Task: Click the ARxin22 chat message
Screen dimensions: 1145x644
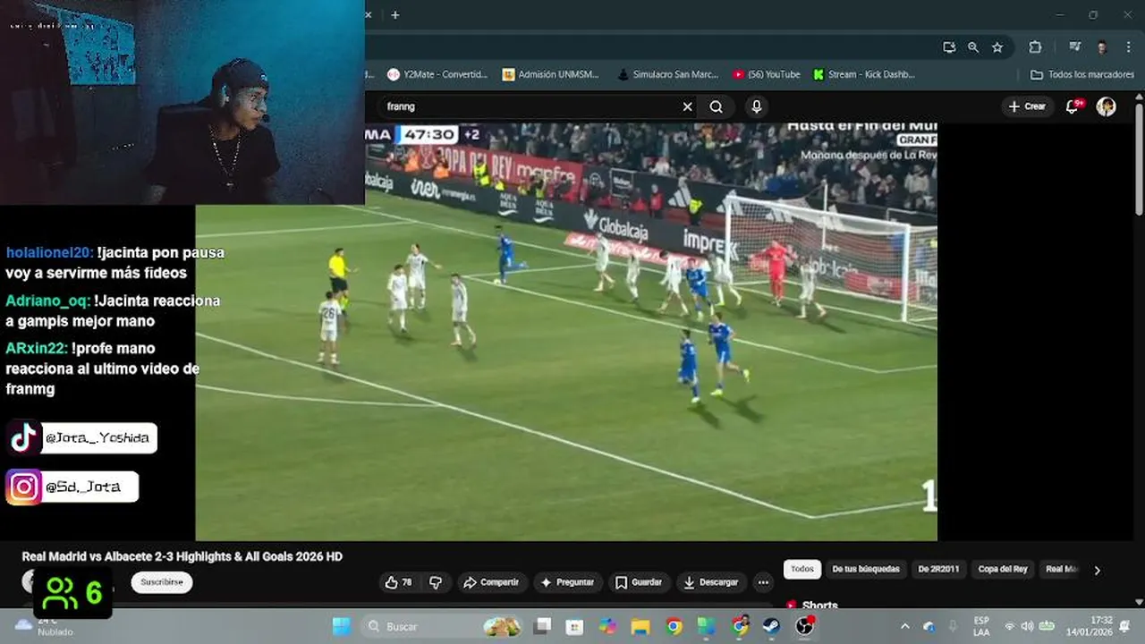Action: pos(102,369)
